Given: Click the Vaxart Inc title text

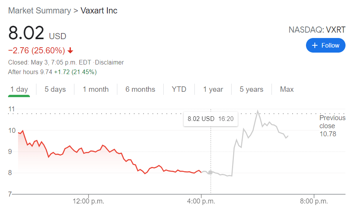Looking at the screenshot, I should [x=99, y=10].
